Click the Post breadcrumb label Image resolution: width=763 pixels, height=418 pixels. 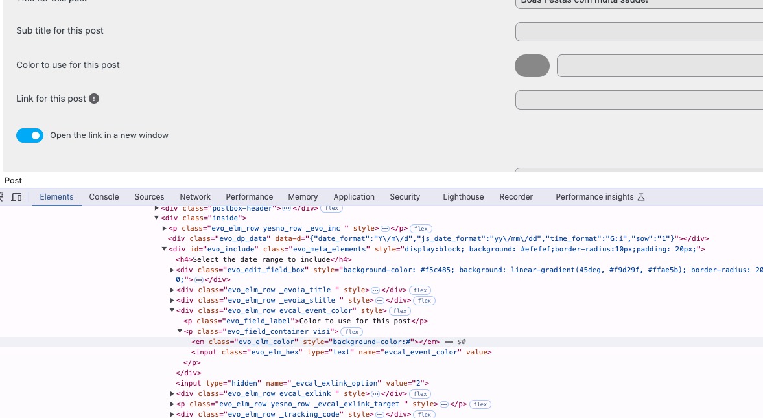(13, 181)
